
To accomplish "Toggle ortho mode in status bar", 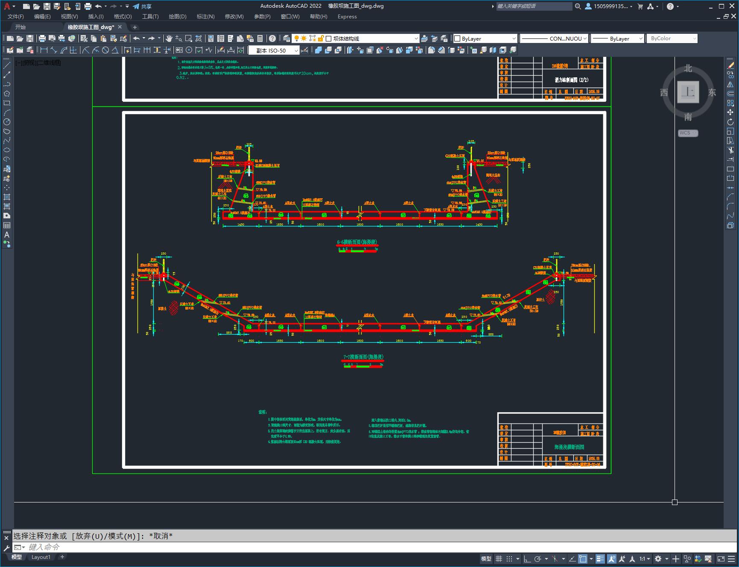I will pyautogui.click(x=527, y=558).
